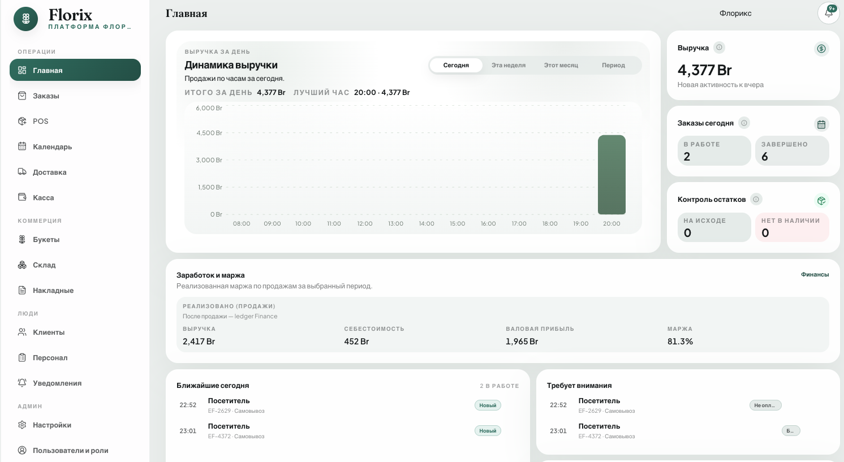Click the Доставка truck icon

tap(22, 172)
